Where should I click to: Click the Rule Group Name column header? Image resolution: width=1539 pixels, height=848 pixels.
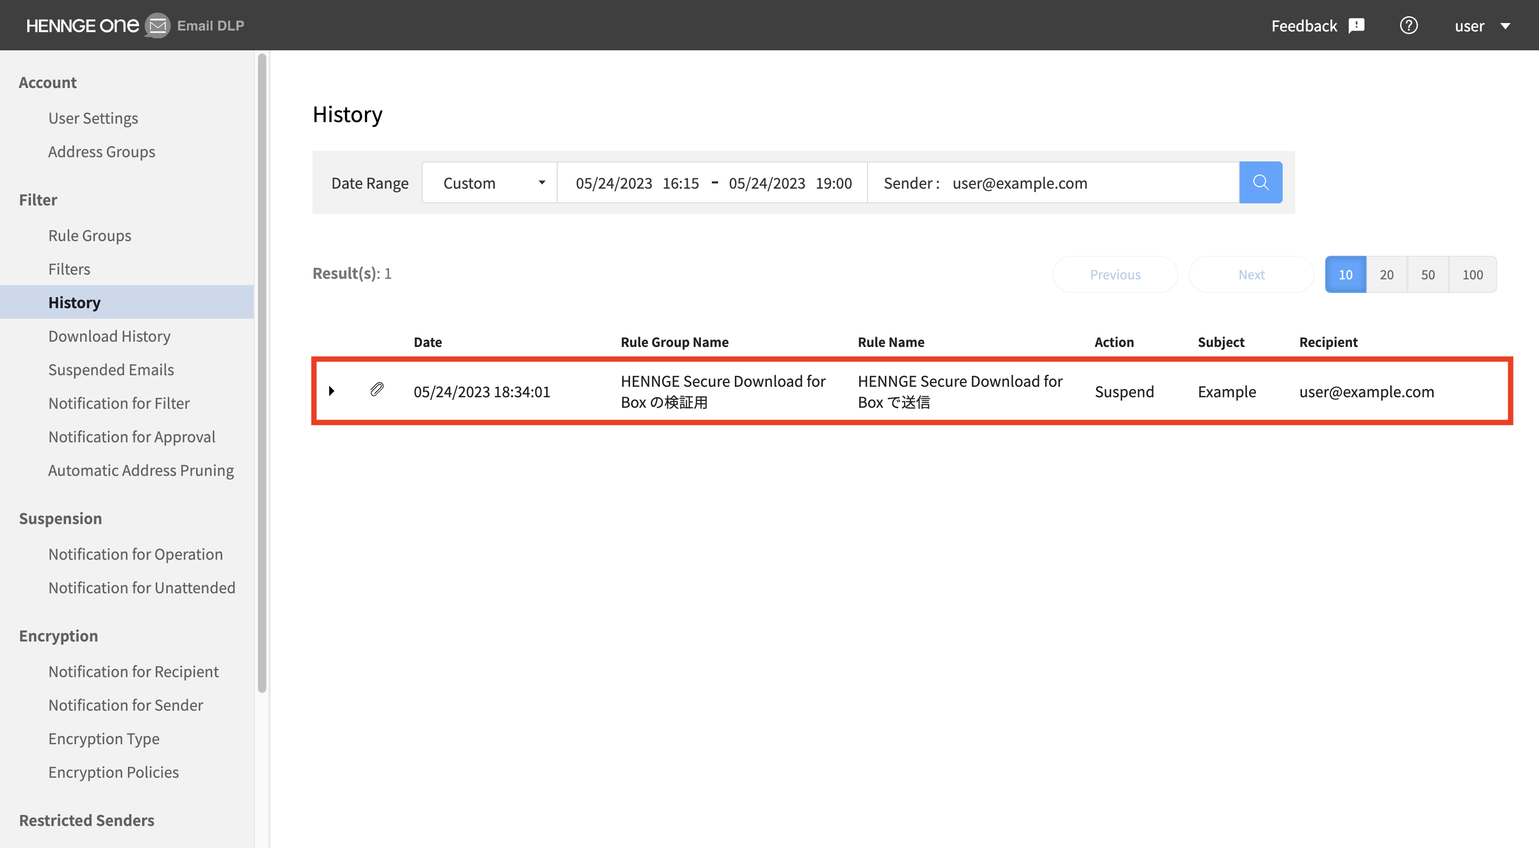point(675,342)
